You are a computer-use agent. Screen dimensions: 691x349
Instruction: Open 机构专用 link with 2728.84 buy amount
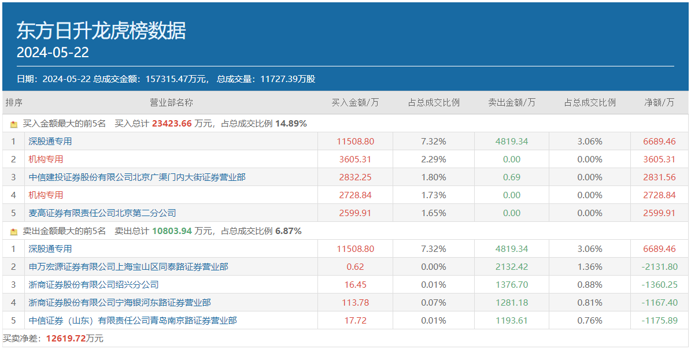[x=46, y=195]
